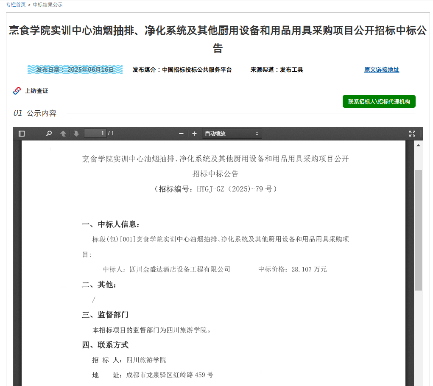The image size is (433, 386).
Task: Click the 上链查证 label
Action: coord(36,91)
